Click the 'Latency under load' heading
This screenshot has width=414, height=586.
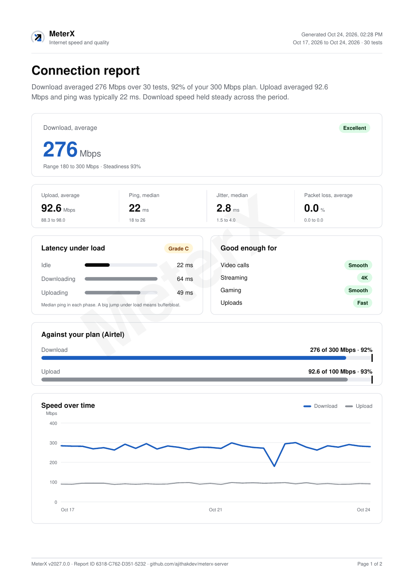[x=73, y=248]
